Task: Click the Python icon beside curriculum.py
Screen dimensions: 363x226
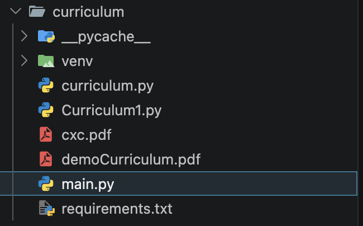Action: 46,86
